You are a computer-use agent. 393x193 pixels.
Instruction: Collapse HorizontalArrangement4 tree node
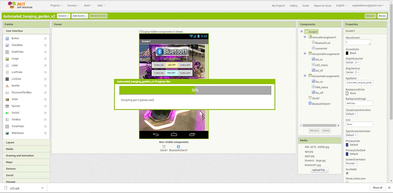(305, 54)
